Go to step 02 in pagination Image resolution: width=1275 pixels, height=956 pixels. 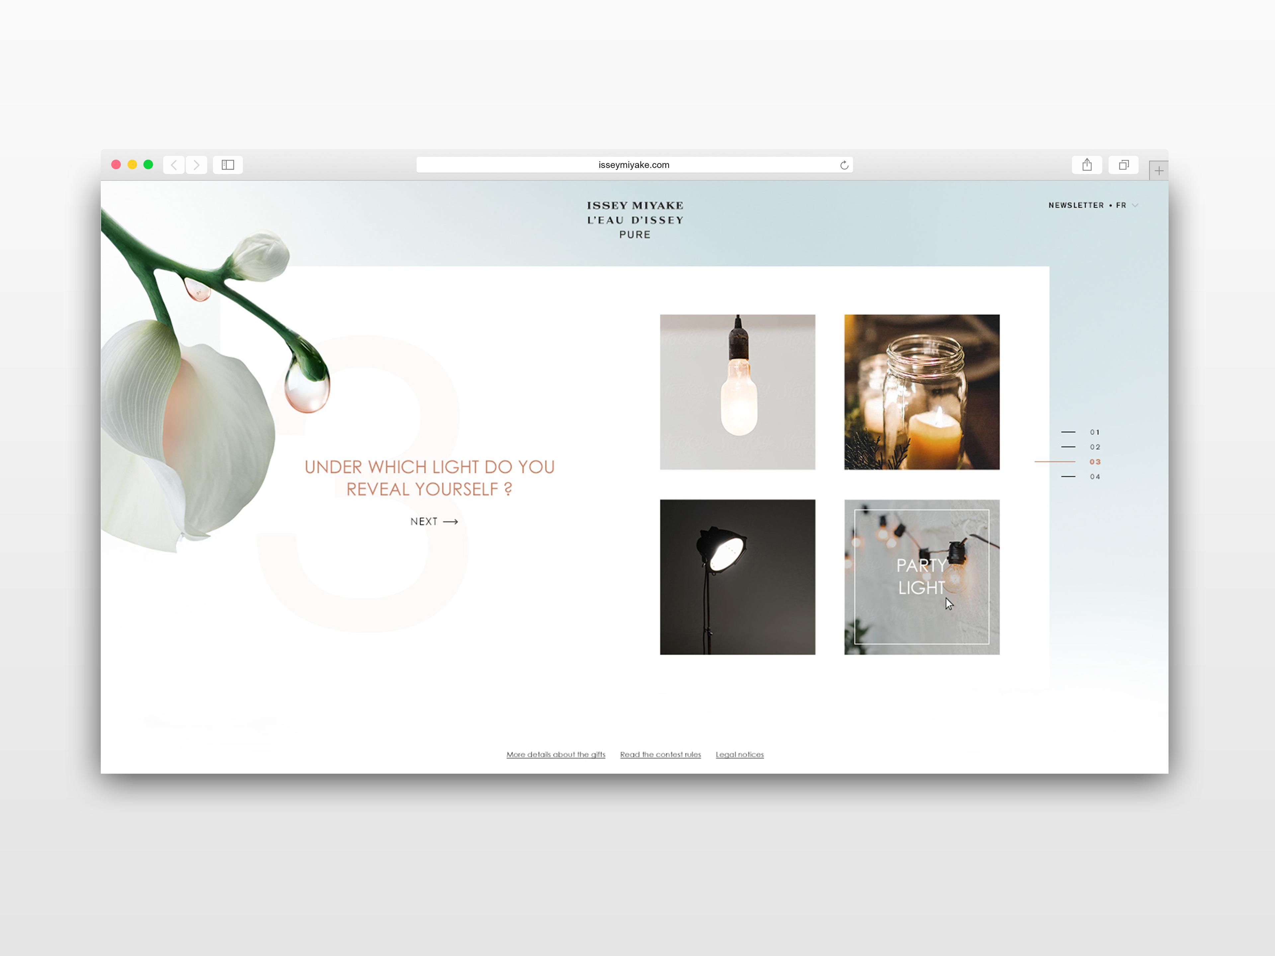coord(1094,447)
